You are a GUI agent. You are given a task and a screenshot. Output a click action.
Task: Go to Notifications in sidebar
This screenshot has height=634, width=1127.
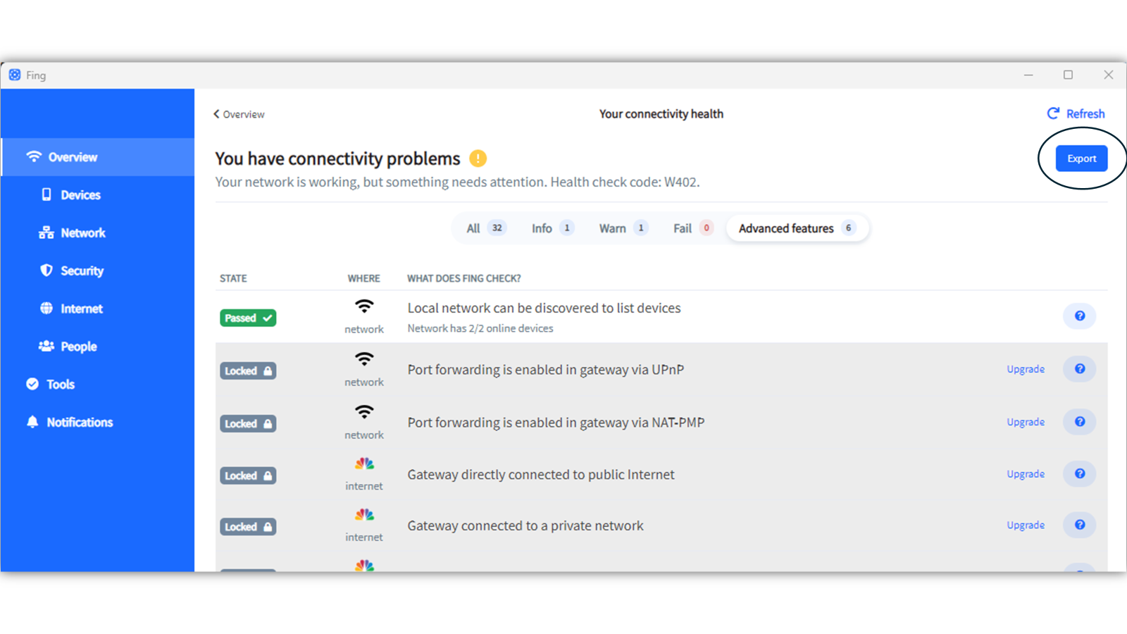tap(80, 422)
